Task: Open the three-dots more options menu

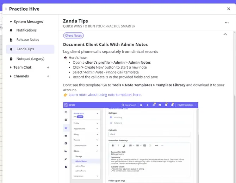Action: (227, 23)
